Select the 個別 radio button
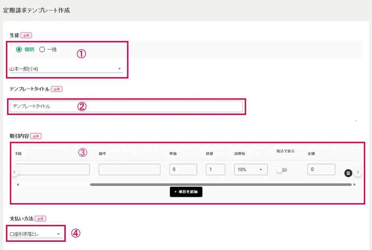This screenshot has height=250, width=372. click(19, 49)
